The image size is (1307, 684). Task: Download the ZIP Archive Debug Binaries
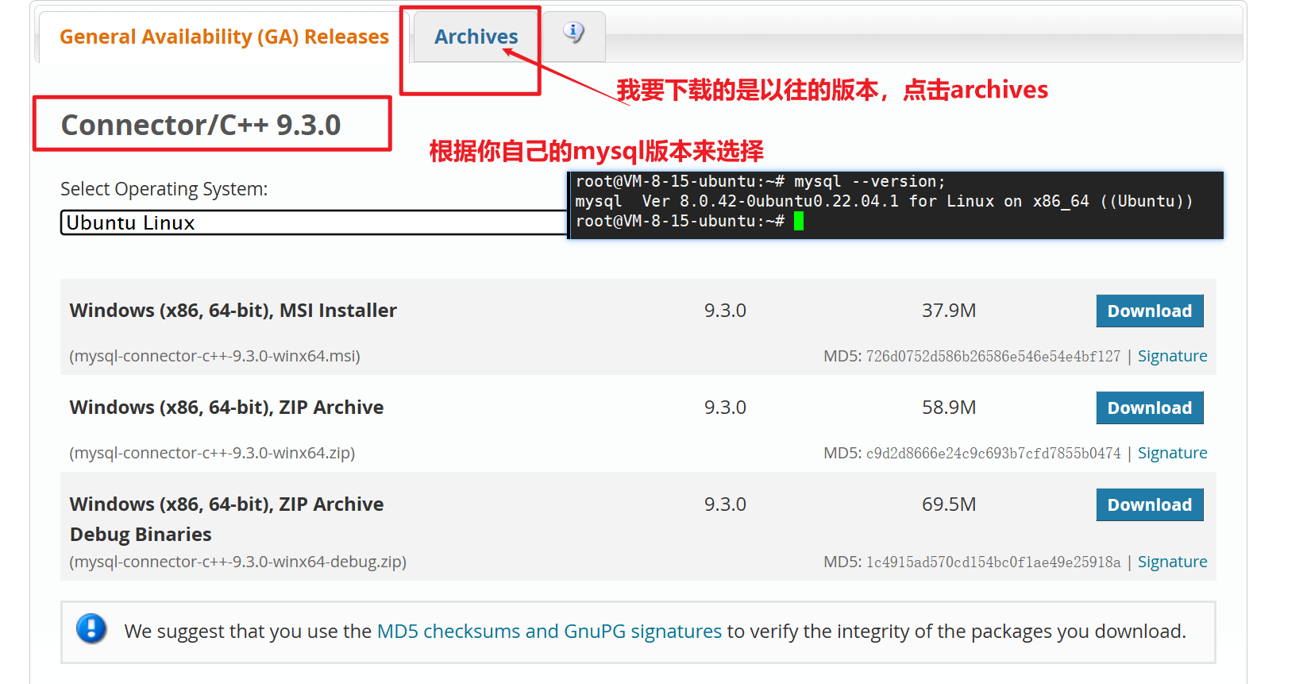pos(1150,504)
